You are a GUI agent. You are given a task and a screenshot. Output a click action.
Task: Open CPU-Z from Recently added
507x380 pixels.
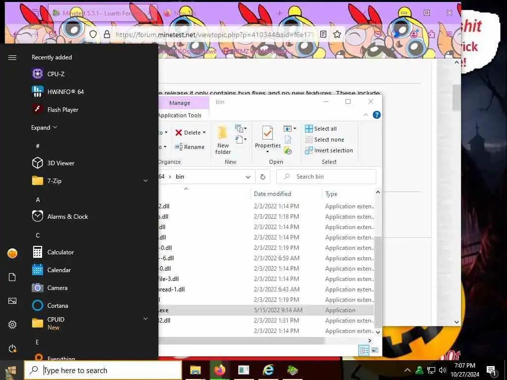[x=49, y=74]
